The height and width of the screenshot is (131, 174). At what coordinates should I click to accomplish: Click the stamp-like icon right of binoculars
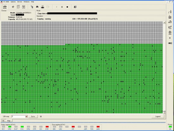click(42, 7)
